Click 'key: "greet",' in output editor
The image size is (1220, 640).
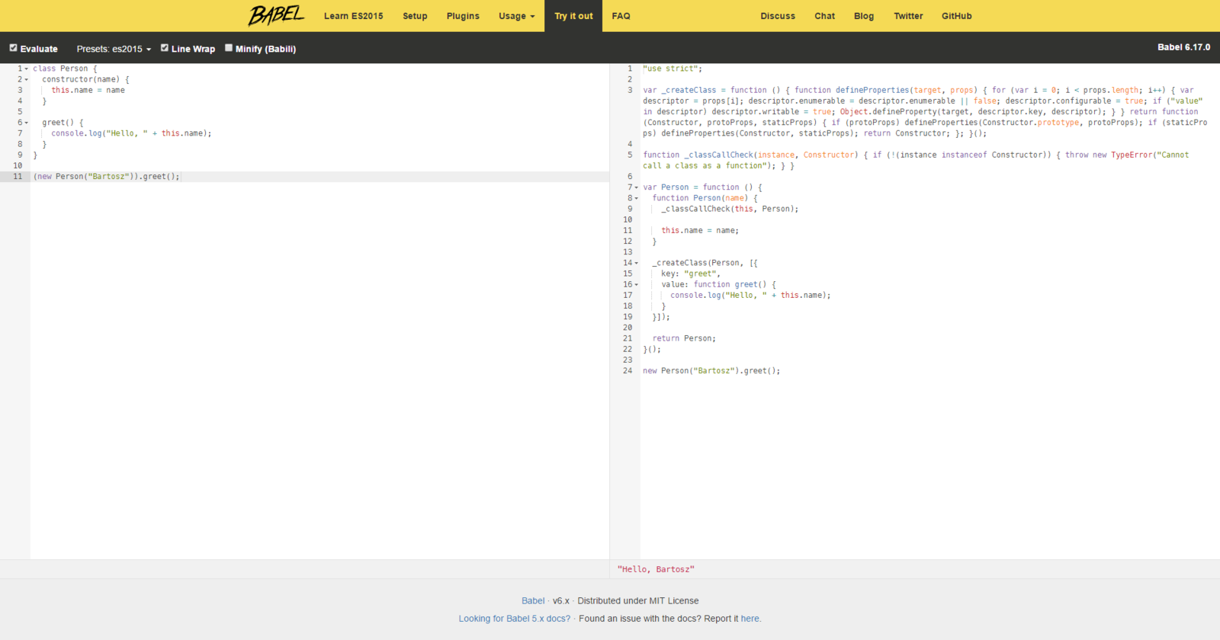point(691,274)
